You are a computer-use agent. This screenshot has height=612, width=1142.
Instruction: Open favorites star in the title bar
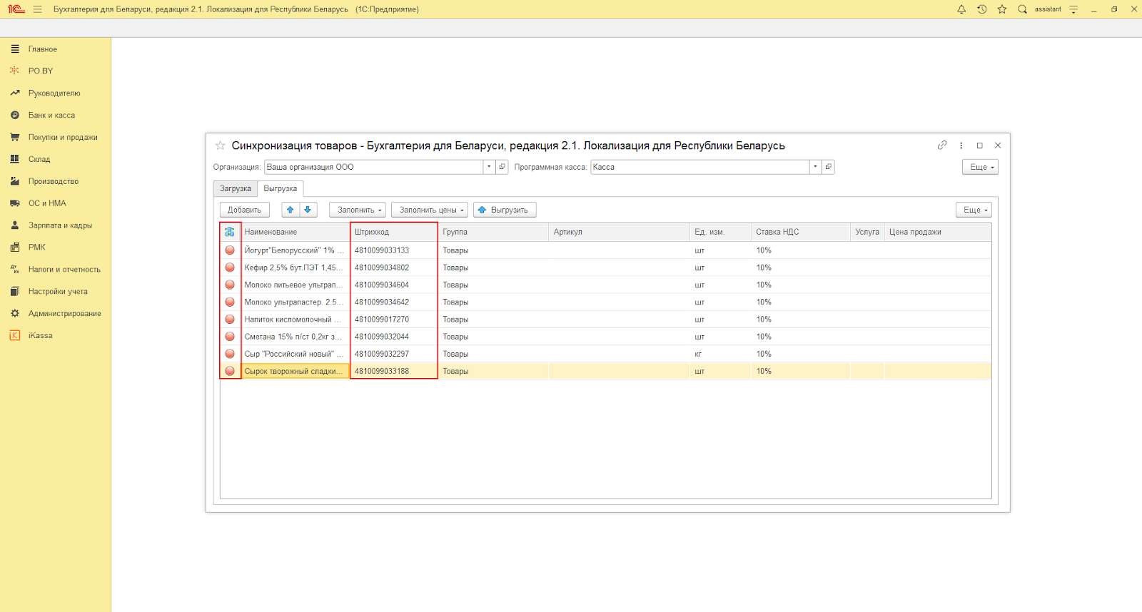pyautogui.click(x=1002, y=9)
